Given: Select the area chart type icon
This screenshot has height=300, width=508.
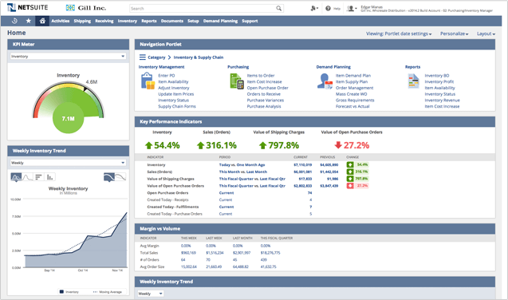Looking at the screenshot, I should click(16, 177).
